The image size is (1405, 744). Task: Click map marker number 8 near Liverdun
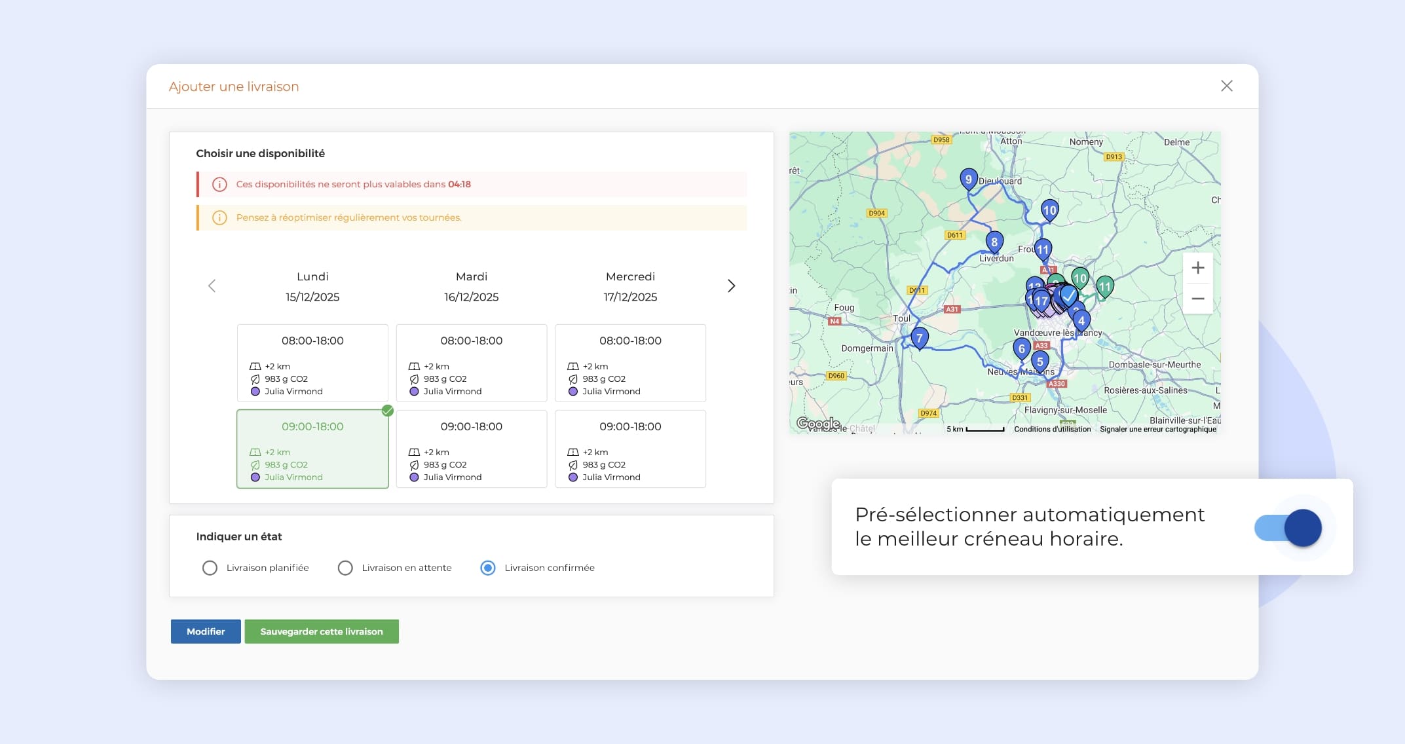pos(994,242)
